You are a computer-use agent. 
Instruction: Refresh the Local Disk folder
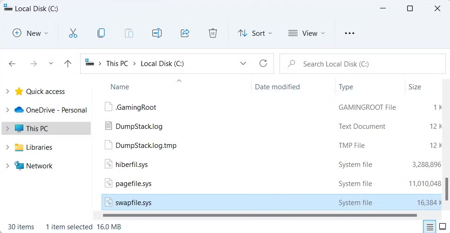[263, 63]
